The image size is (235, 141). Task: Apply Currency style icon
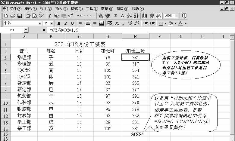(110, 23)
